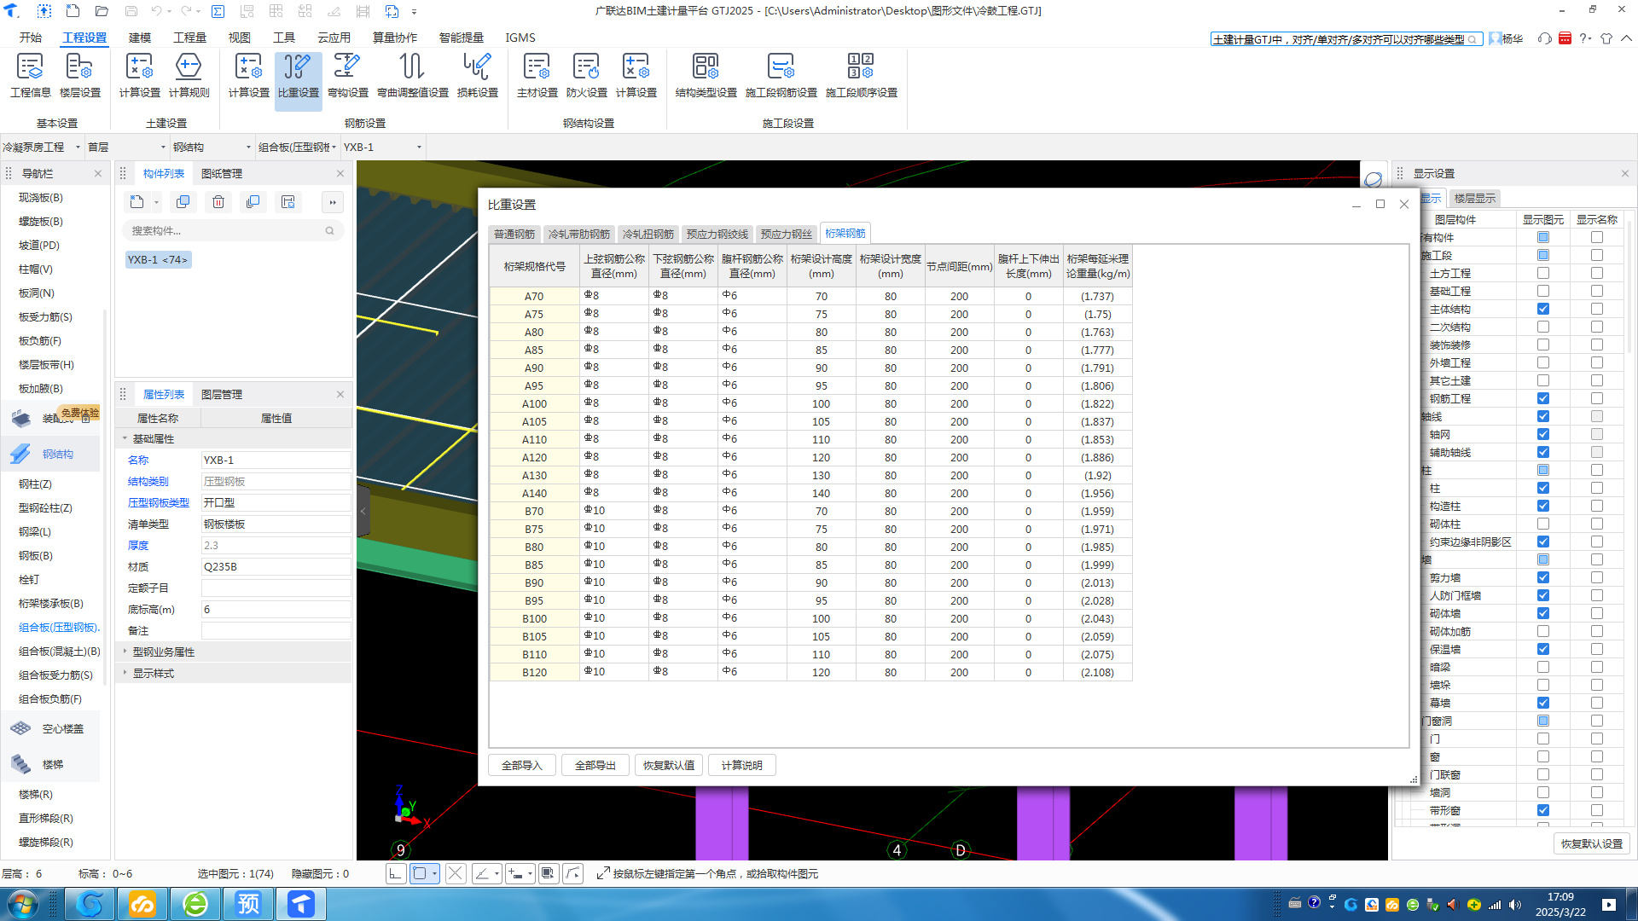The width and height of the screenshot is (1638, 921).
Task: Open the 钢结构 category dropdown
Action: [x=212, y=147]
